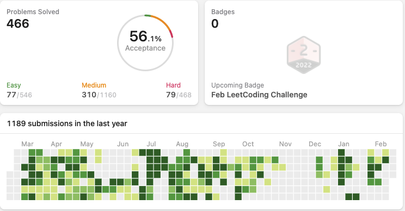Click the faded 2022 hexagon badge icon
The width and height of the screenshot is (405, 211).
coord(304,55)
